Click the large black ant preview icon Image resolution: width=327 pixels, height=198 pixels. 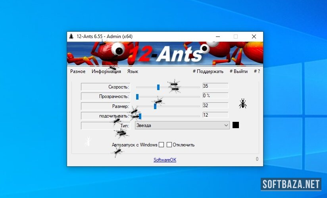point(243,104)
